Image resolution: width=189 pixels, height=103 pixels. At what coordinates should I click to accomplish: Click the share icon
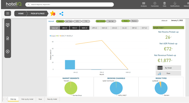point(61,14)
